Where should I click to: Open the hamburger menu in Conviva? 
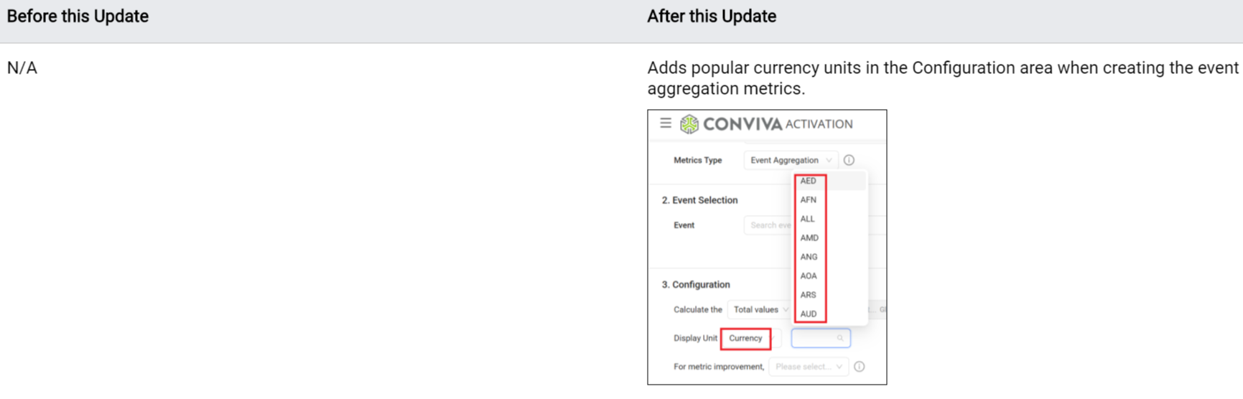[x=666, y=123]
